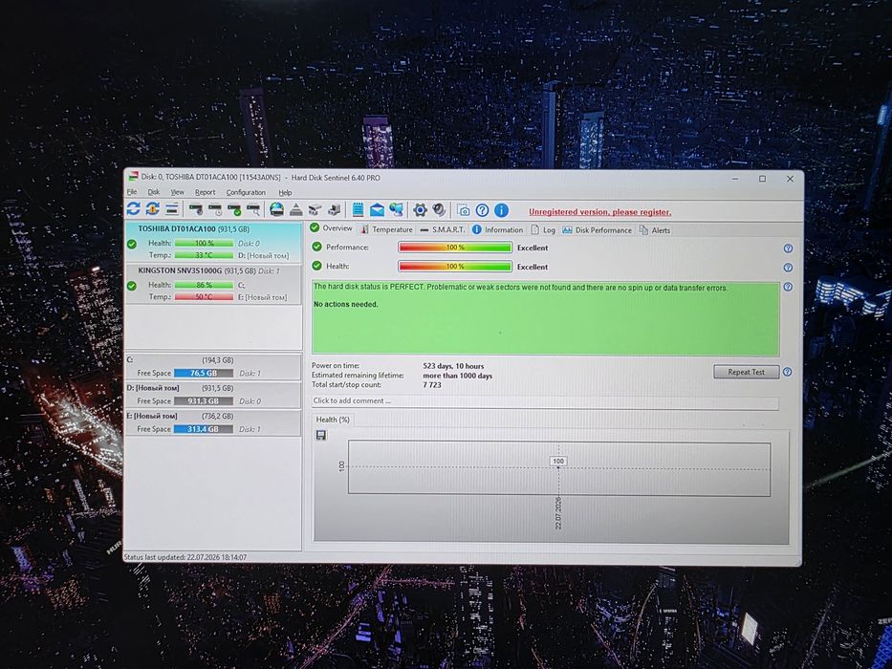Click the Unregistered version, please register link
This screenshot has height=669, width=892.
coord(599,212)
